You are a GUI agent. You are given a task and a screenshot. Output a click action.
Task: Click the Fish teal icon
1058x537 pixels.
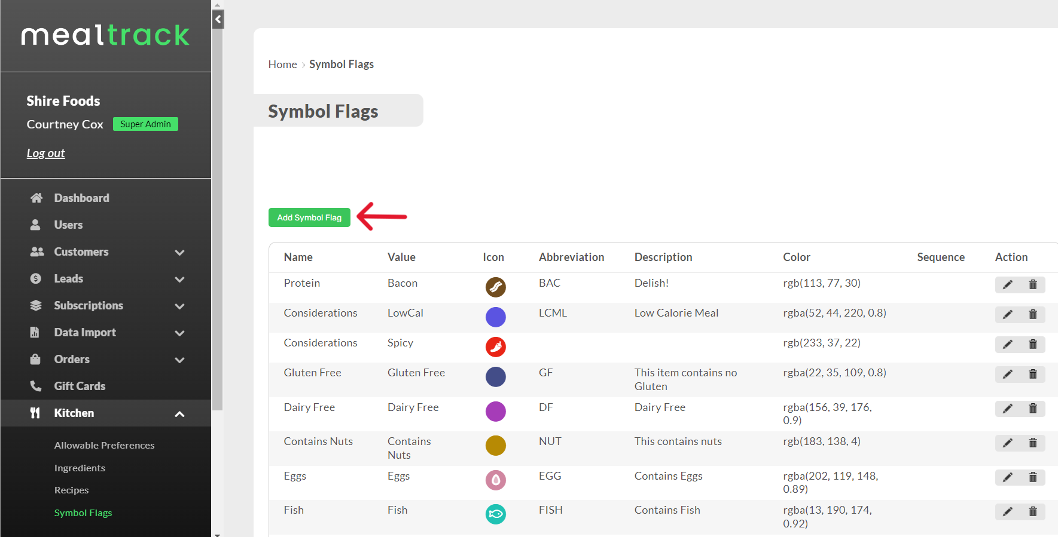(496, 514)
